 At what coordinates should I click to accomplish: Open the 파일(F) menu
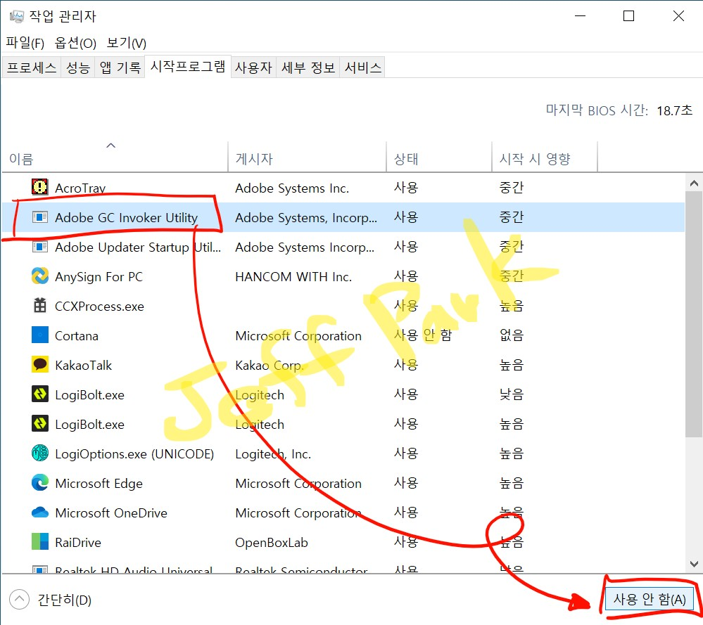click(24, 43)
